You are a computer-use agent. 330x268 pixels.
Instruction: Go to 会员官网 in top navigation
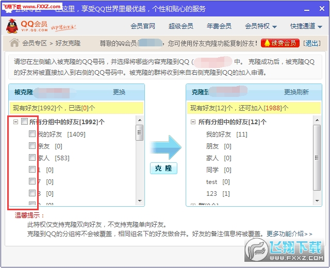point(143,26)
